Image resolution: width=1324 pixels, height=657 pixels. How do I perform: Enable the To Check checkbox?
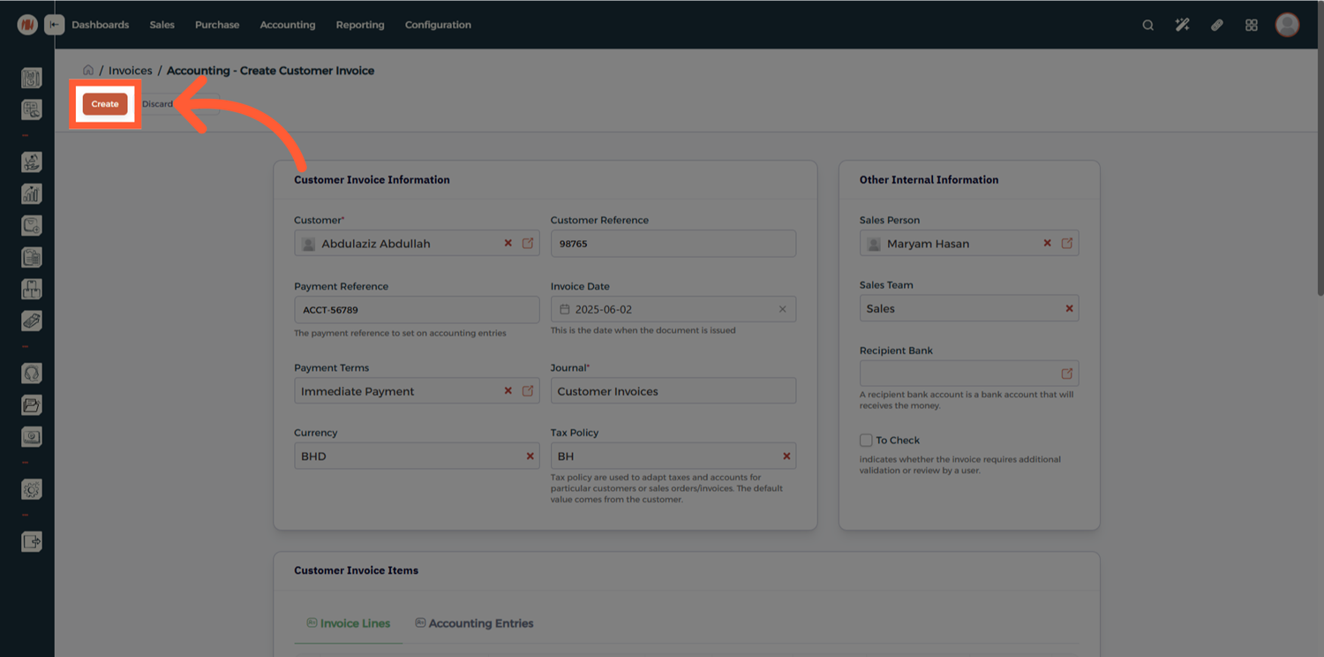tap(866, 440)
